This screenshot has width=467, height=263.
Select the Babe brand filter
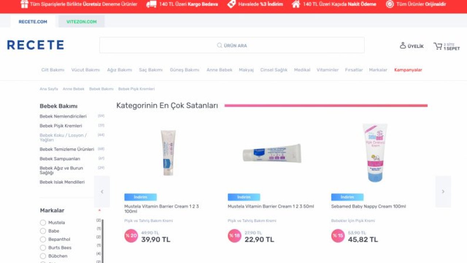(x=43, y=231)
